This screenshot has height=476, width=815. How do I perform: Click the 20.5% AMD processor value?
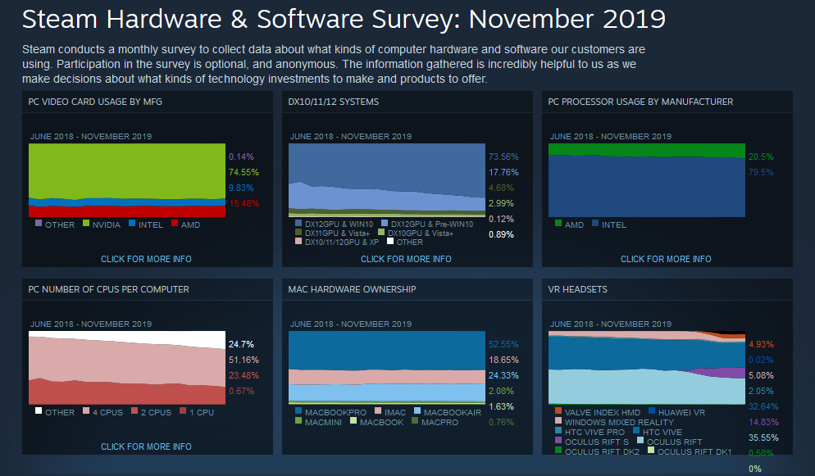point(761,156)
